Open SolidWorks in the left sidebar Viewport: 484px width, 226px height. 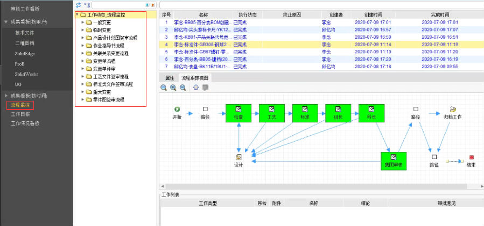[26, 74]
